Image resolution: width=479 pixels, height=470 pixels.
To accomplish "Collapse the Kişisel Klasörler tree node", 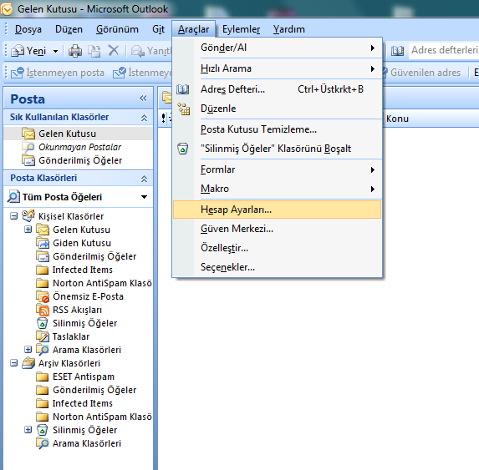I will (x=13, y=216).
